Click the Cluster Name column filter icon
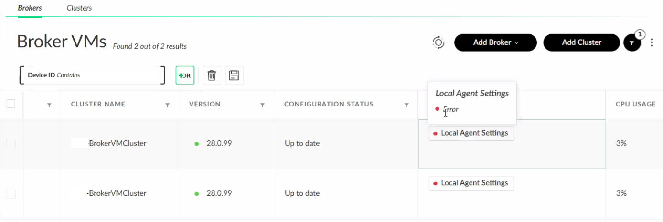The width and height of the screenshot is (663, 222). click(x=167, y=105)
